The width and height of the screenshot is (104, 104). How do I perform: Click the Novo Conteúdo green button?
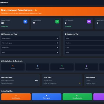(x=77, y=97)
